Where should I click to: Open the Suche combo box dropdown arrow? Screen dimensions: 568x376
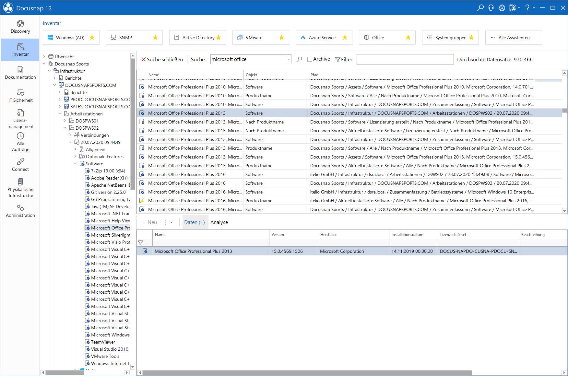click(x=289, y=59)
